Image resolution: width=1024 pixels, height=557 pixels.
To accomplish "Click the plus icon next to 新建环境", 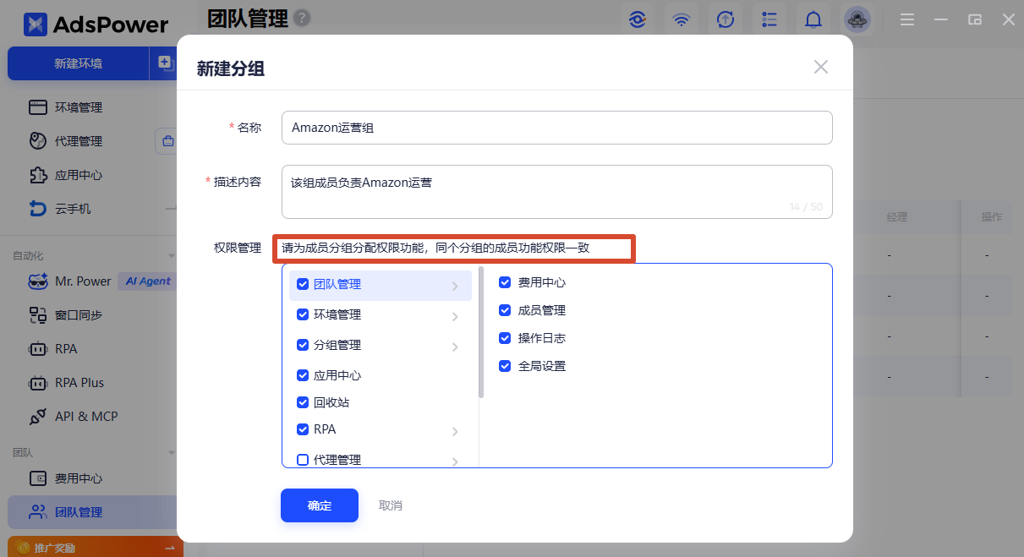I will [x=164, y=63].
